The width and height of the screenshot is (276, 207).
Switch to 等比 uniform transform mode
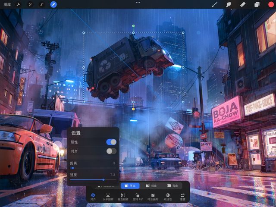click(x=130, y=186)
